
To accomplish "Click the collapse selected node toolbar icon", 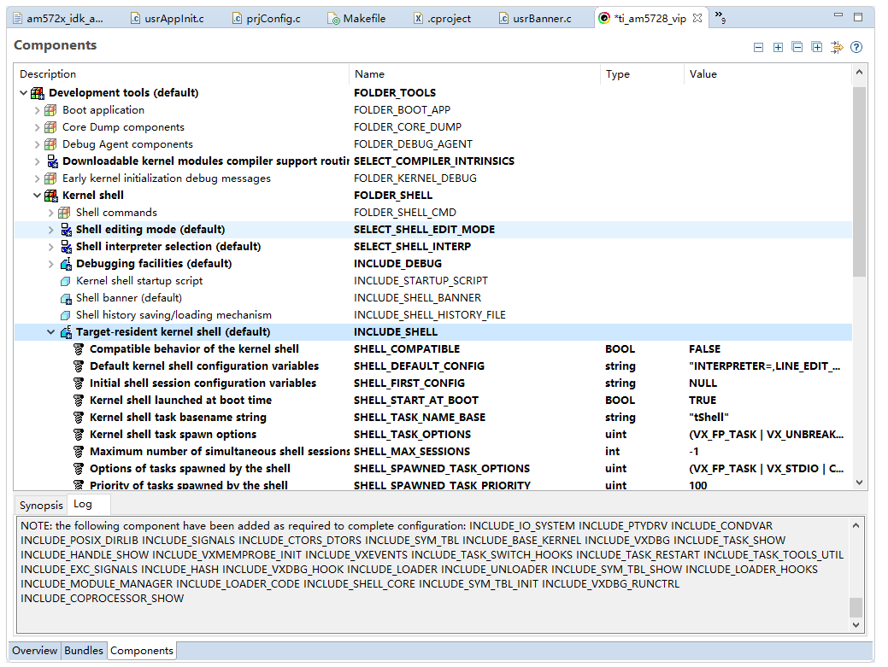I will pos(758,47).
